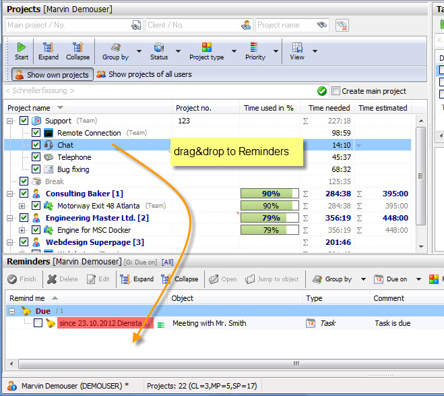The width and height of the screenshot is (444, 396).
Task: Click the Consulting Baker 90% progress bar
Action: (x=271, y=194)
